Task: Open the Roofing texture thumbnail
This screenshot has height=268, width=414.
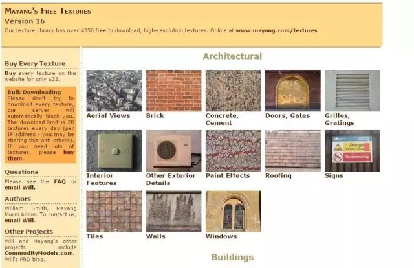Action: (x=293, y=151)
